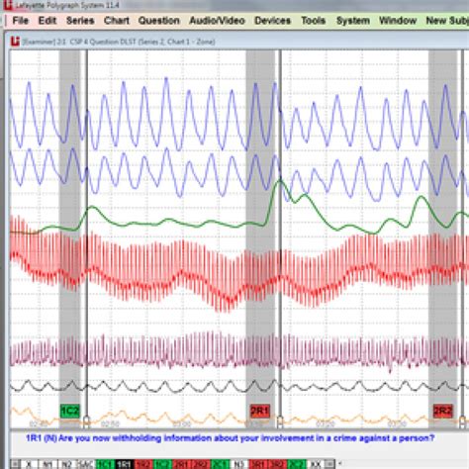This screenshot has height=469, width=469.
Task: Select the green 1C1 question in the bottom bar
Action: 106,464
